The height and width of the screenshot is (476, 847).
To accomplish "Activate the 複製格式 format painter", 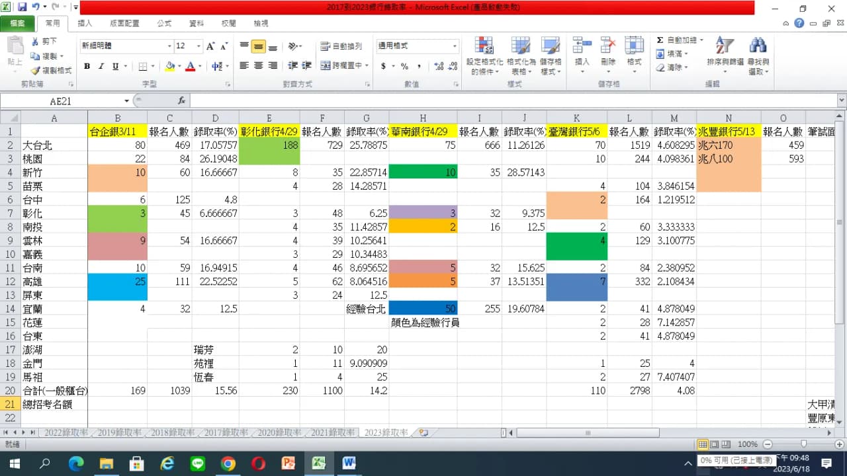I will point(51,70).
